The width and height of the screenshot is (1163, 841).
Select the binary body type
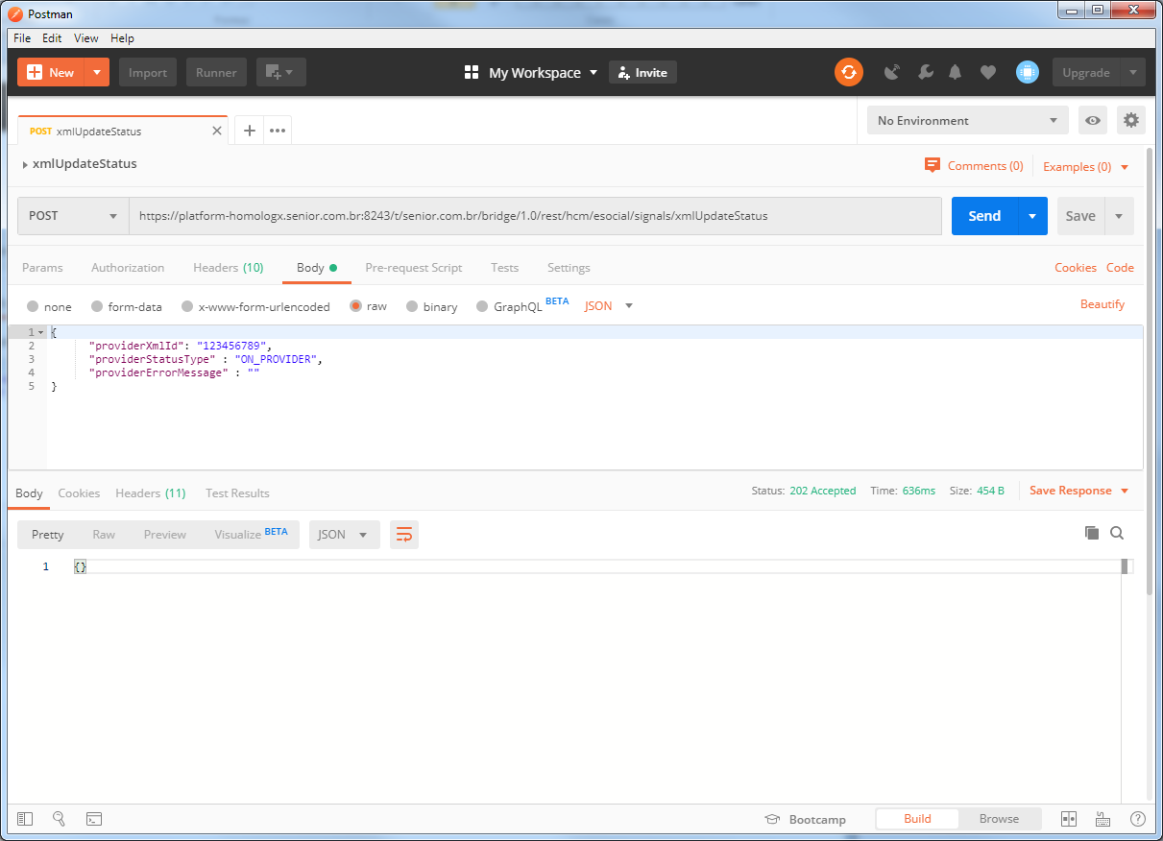412,306
